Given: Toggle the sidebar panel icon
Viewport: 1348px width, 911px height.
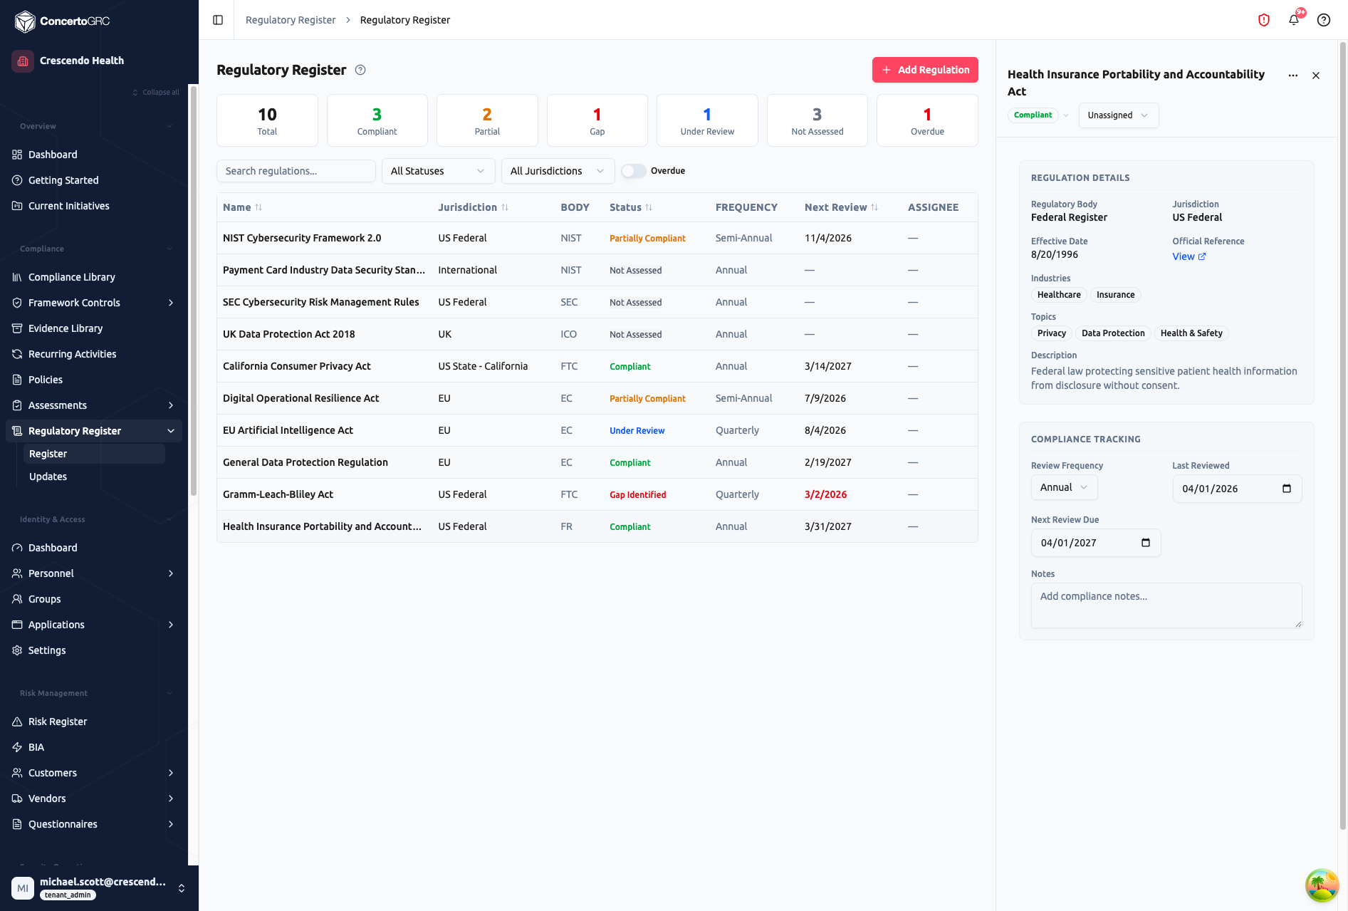Looking at the screenshot, I should pos(218,20).
